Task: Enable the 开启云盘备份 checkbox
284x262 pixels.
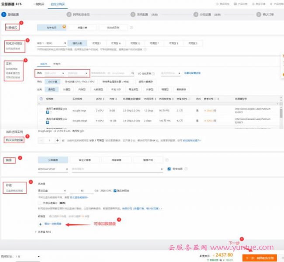Action: click(x=40, y=203)
